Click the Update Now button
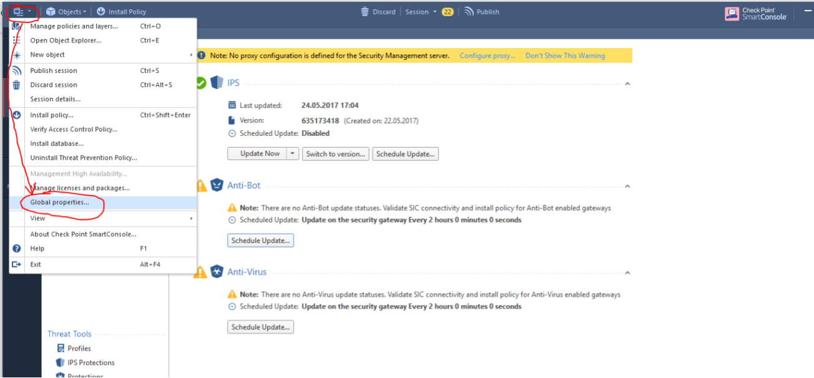 256,154
